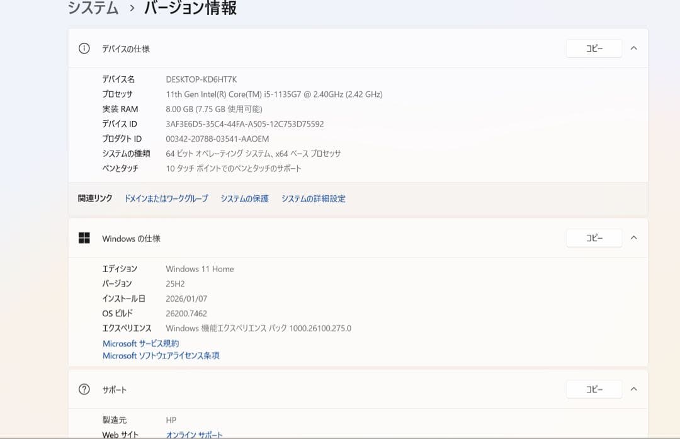Select device name DESKTOP-KD6HT7K
Viewport: 680px width, 439px height.
click(x=201, y=79)
